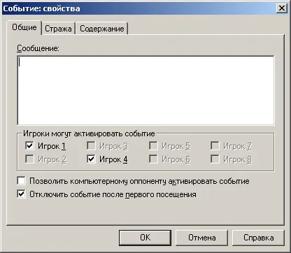The image size is (291, 253).
Task: Click the 'Событие: свойства' title bar
Action: coord(139,8)
